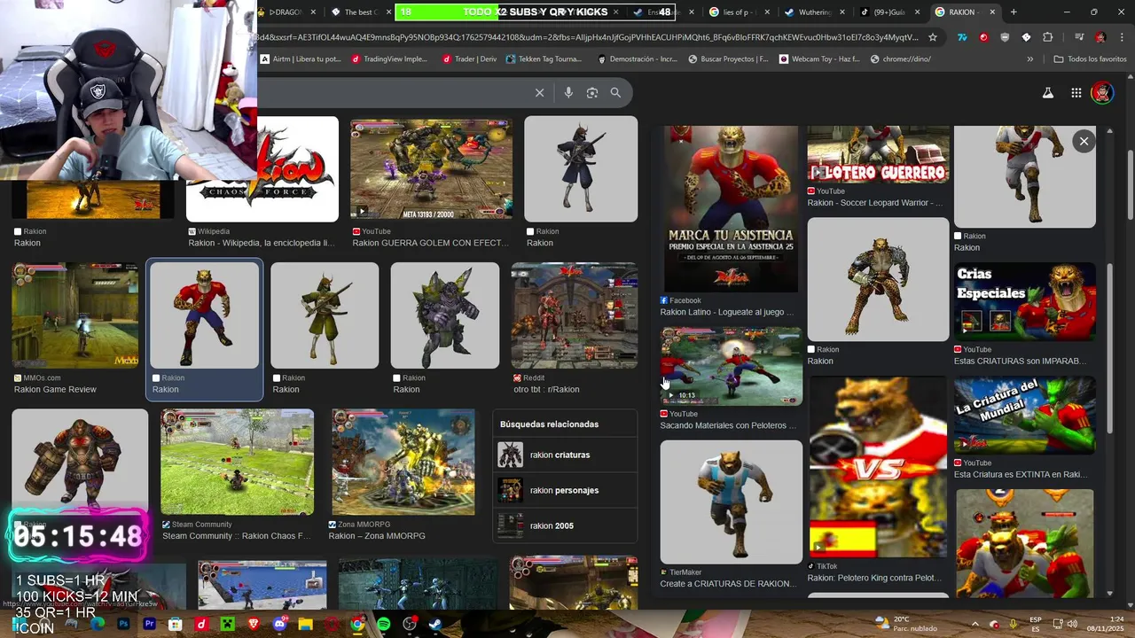This screenshot has width=1135, height=638.
Task: Click 'Rakion Latino - Logueate al juego' caption
Action: click(727, 312)
